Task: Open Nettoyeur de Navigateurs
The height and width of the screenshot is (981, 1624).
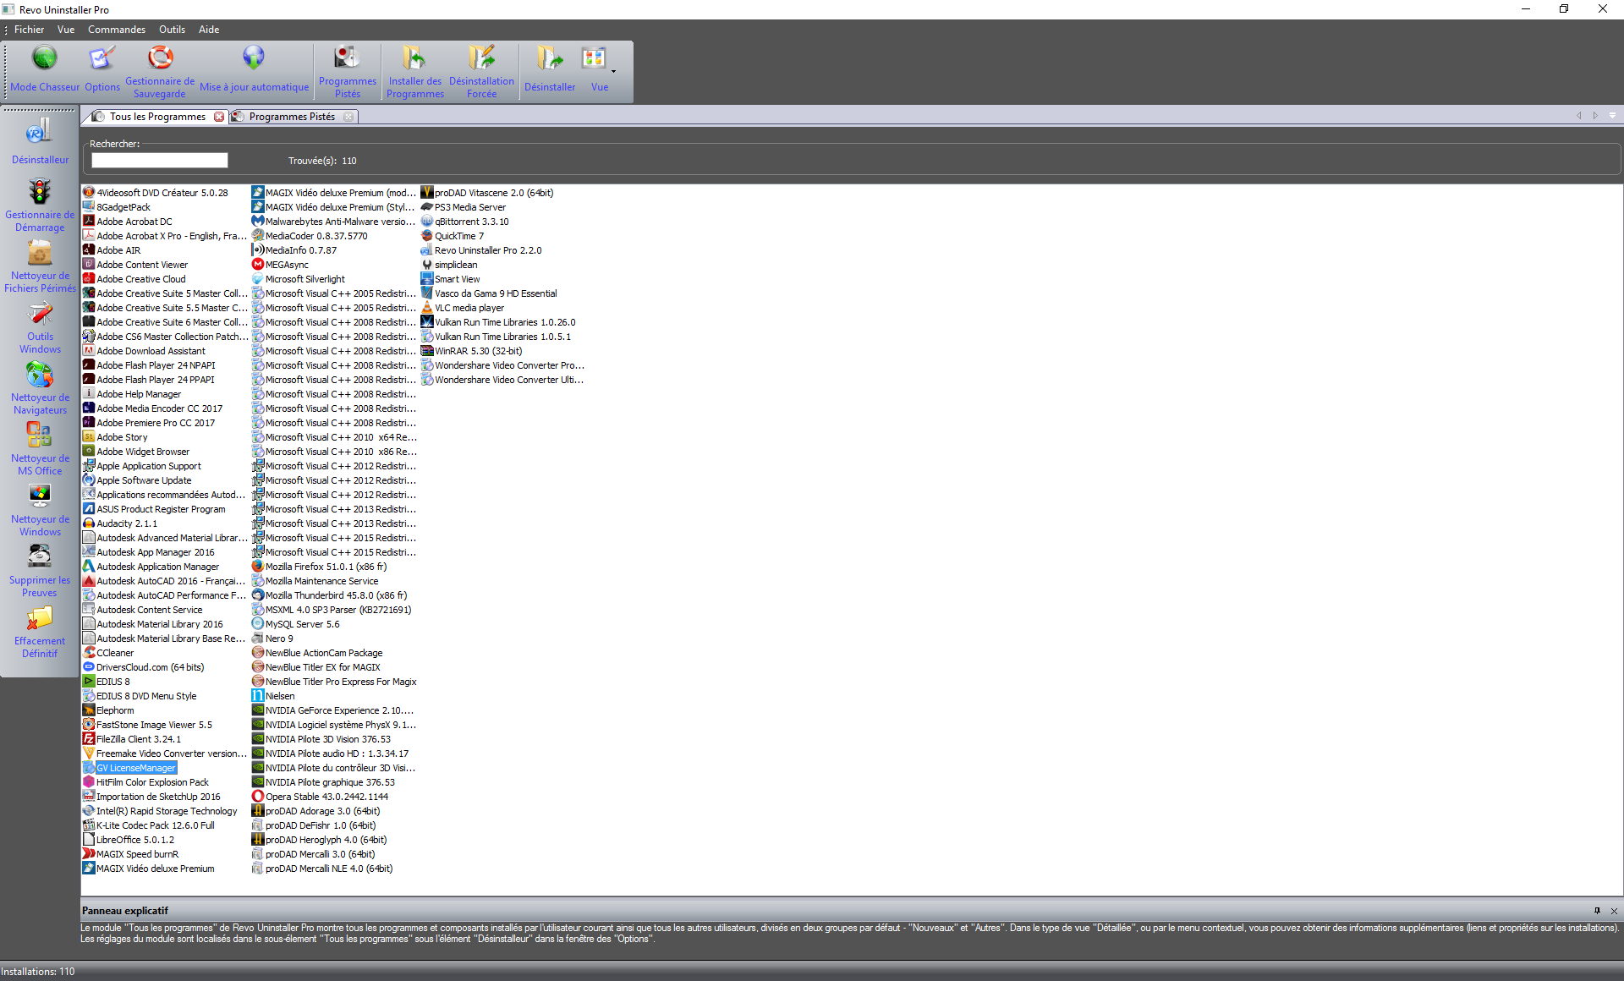Action: 40,388
